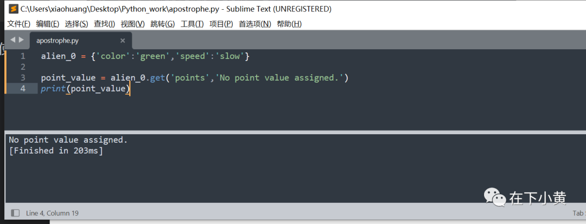The image size is (586, 224).
Task: Click line number 1 in the gutter
Action: (x=23, y=56)
